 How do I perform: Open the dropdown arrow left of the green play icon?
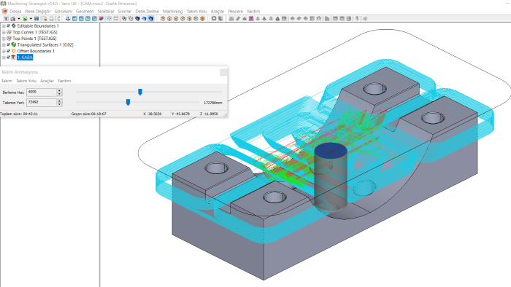[18, 19]
